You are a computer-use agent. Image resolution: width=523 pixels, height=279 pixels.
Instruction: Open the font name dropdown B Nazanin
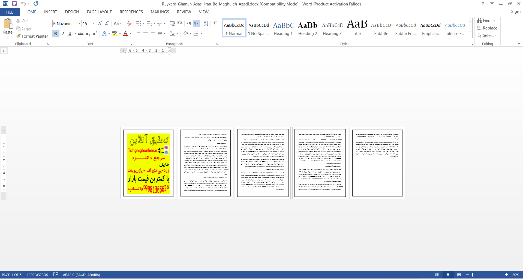click(80, 23)
